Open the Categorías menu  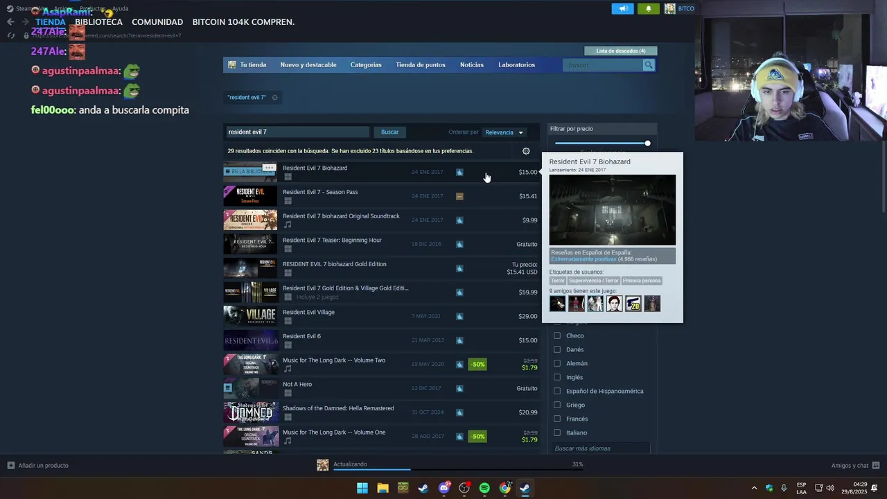pos(366,65)
